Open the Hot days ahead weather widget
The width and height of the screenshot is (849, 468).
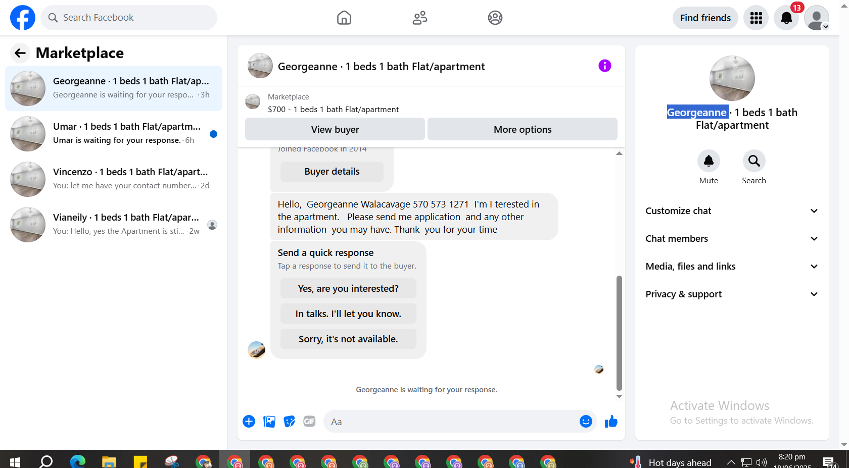(x=671, y=462)
